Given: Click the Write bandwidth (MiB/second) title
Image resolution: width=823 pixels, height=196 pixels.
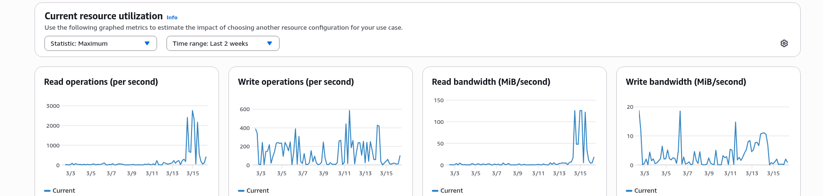Looking at the screenshot, I should (x=686, y=82).
